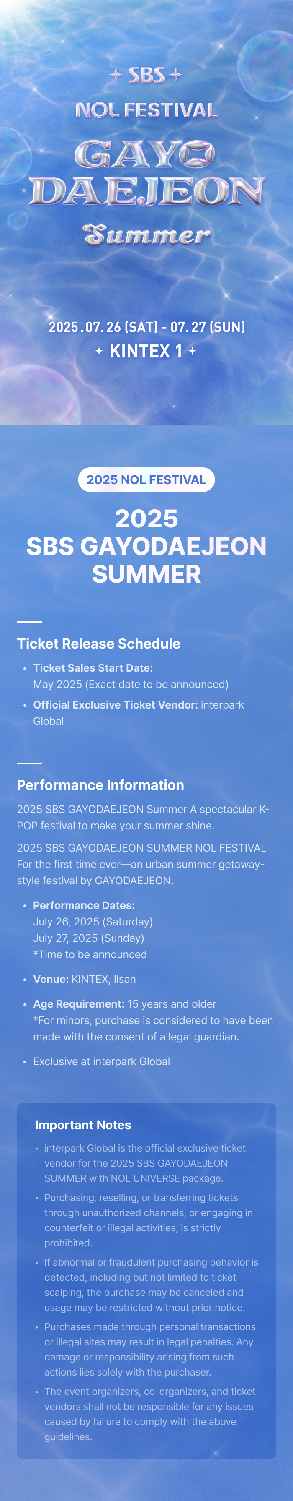Click the NOL FESTIVAL title text
Viewport: 293px width, 1501px height.
146,110
